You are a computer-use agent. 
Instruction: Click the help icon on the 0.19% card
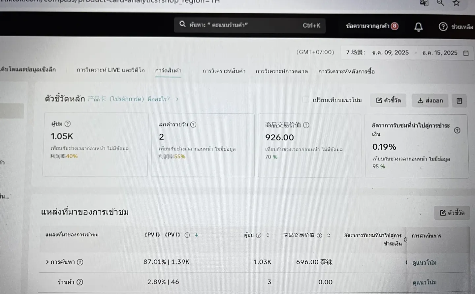[457, 130]
